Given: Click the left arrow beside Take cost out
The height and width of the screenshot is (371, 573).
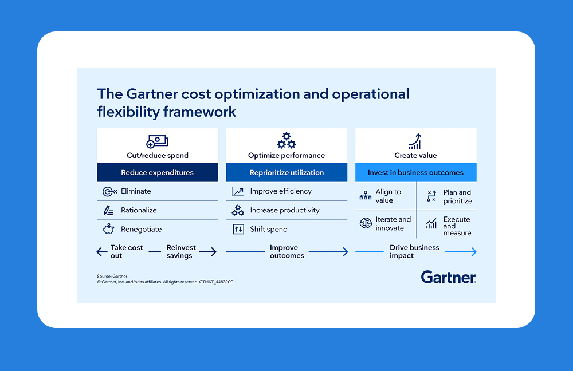Looking at the screenshot, I should pos(102,251).
